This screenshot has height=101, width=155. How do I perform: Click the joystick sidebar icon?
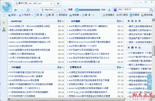coord(4,29)
